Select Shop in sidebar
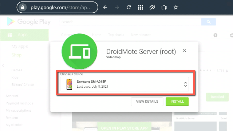The height and width of the screenshot is (131, 233). (16, 55)
